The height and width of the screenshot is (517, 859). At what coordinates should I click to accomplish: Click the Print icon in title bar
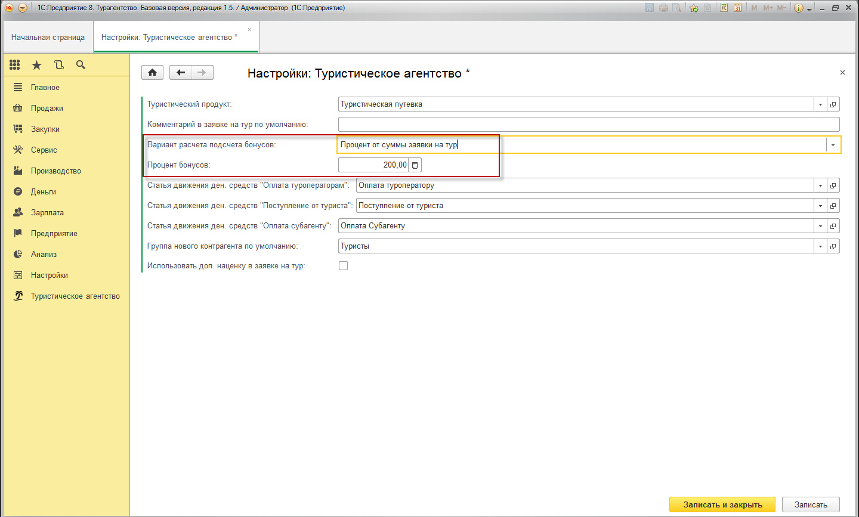(663, 8)
